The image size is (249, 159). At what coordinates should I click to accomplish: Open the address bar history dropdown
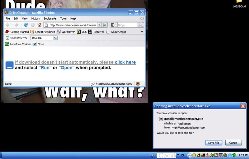click(99, 25)
